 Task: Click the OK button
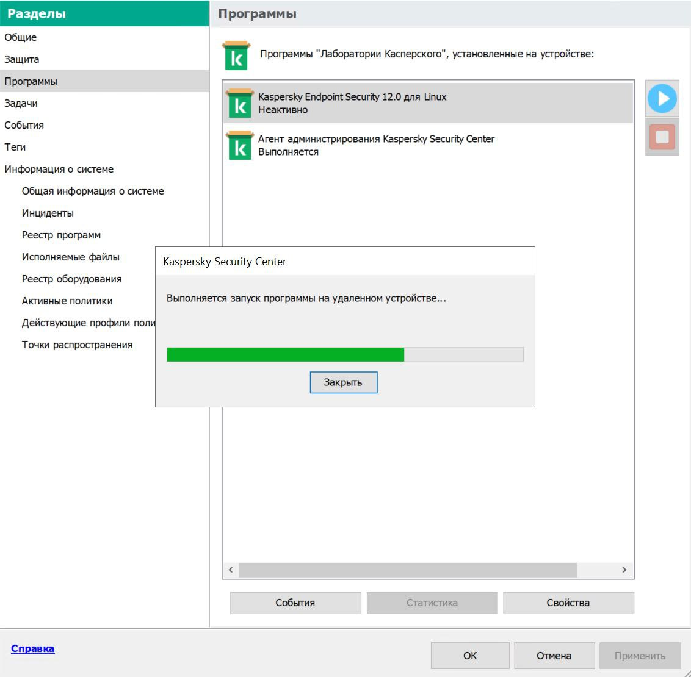point(470,656)
